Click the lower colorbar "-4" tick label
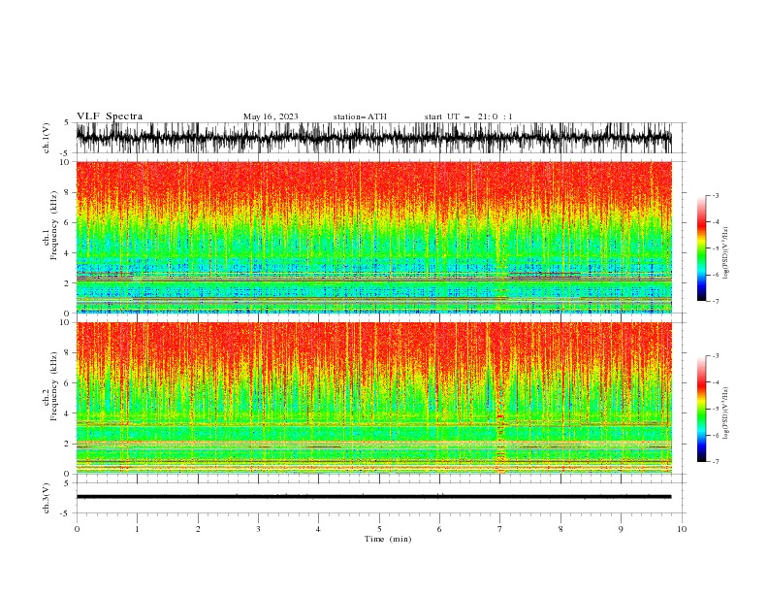Screen dimensions: 768x594 [x=715, y=382]
